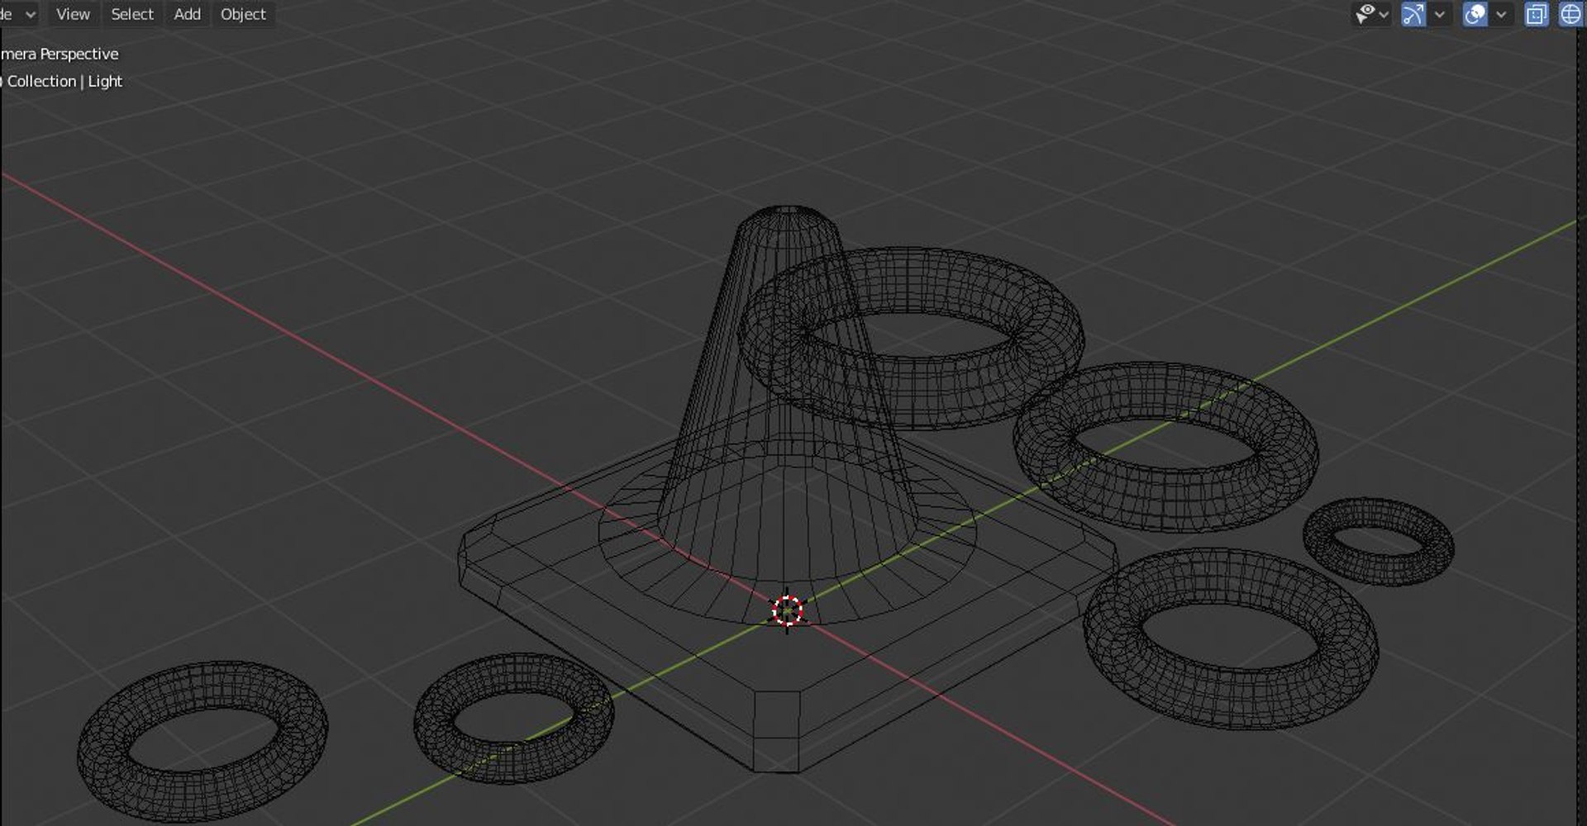
Task: Open the Add menu
Action: [187, 14]
